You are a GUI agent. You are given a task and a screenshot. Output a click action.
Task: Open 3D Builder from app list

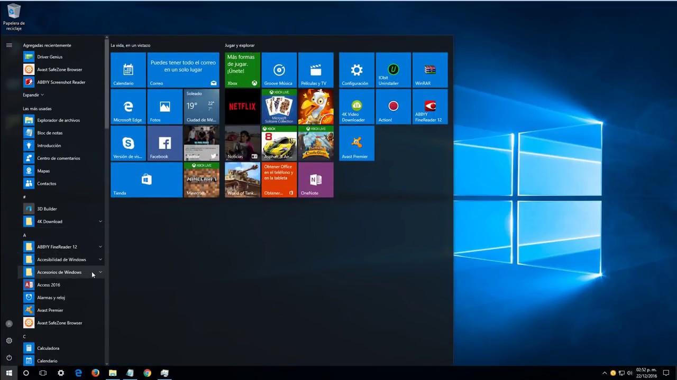coord(62,209)
